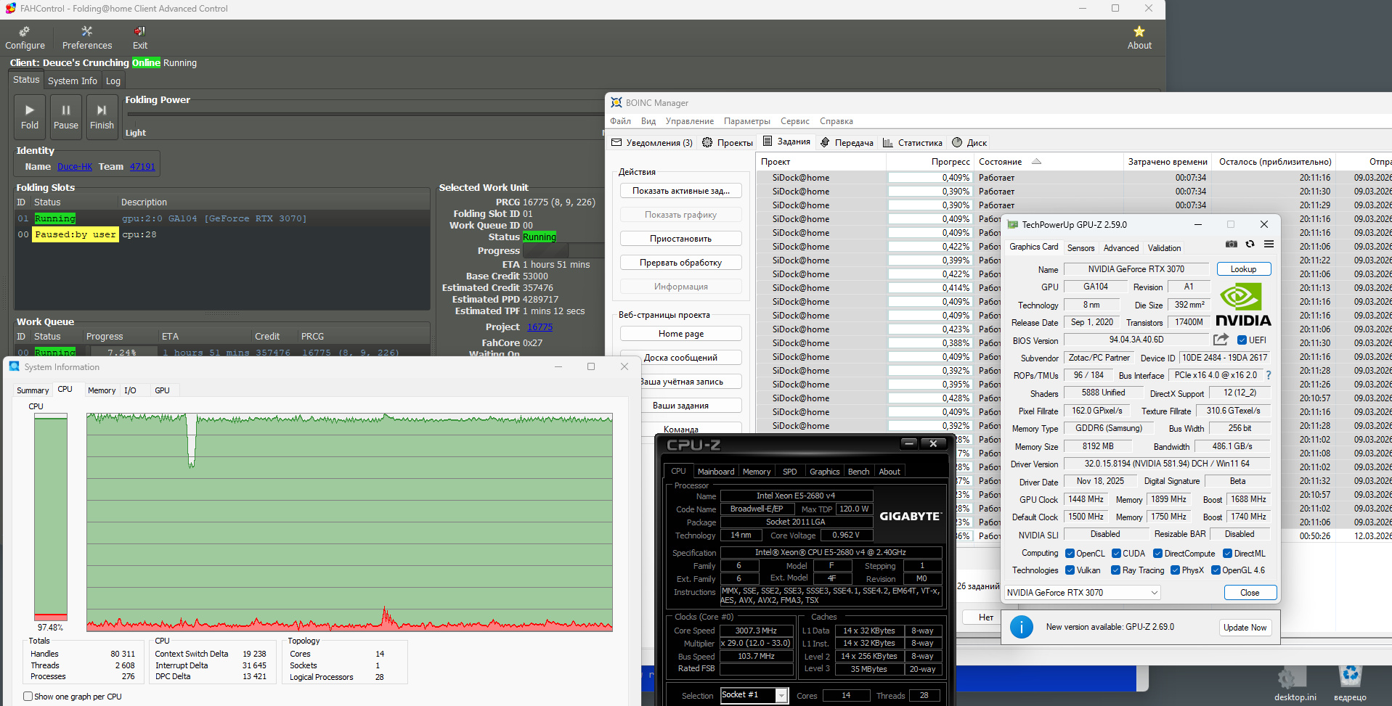Open the Mainboard tab in CPU-Z
The width and height of the screenshot is (1392, 706).
(x=715, y=471)
